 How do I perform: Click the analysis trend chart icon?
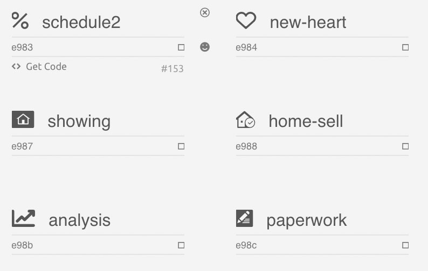point(24,218)
